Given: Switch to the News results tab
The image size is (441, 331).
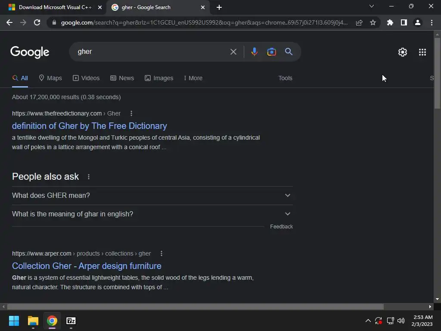Looking at the screenshot, I should [x=122, y=78].
